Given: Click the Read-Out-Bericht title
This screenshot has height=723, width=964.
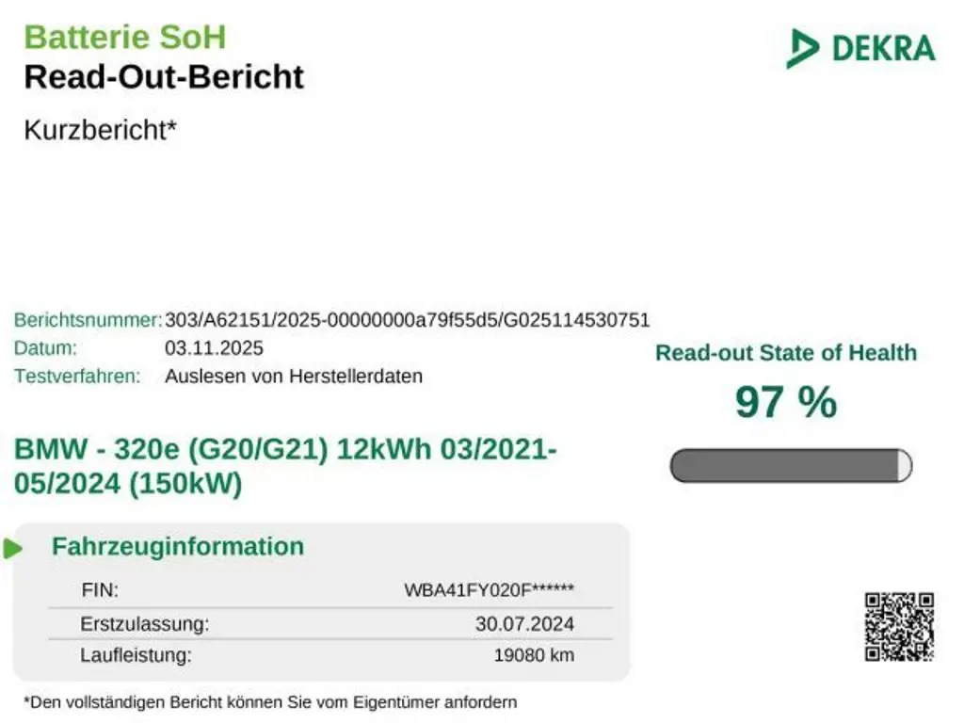Looking at the screenshot, I should click(x=164, y=76).
